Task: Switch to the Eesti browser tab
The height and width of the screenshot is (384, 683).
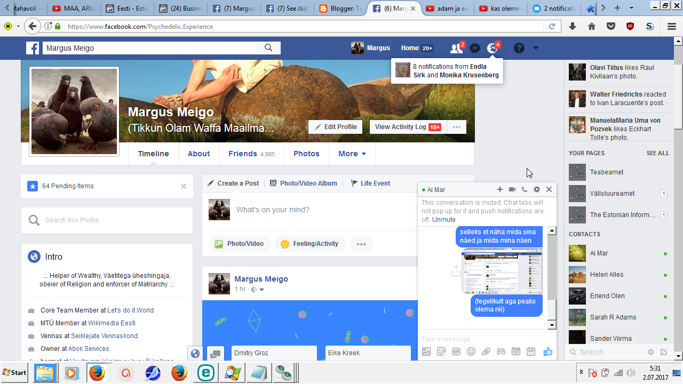Action: (127, 9)
